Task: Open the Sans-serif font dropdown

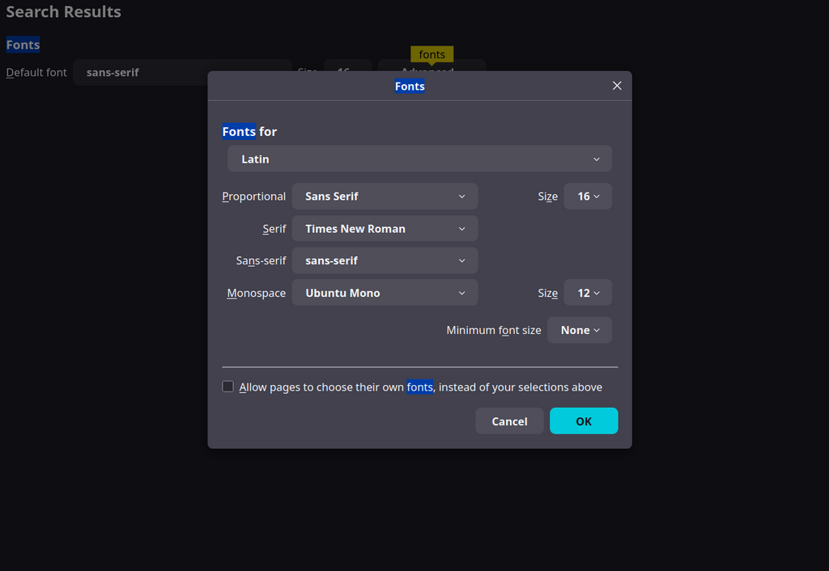Action: coord(385,260)
